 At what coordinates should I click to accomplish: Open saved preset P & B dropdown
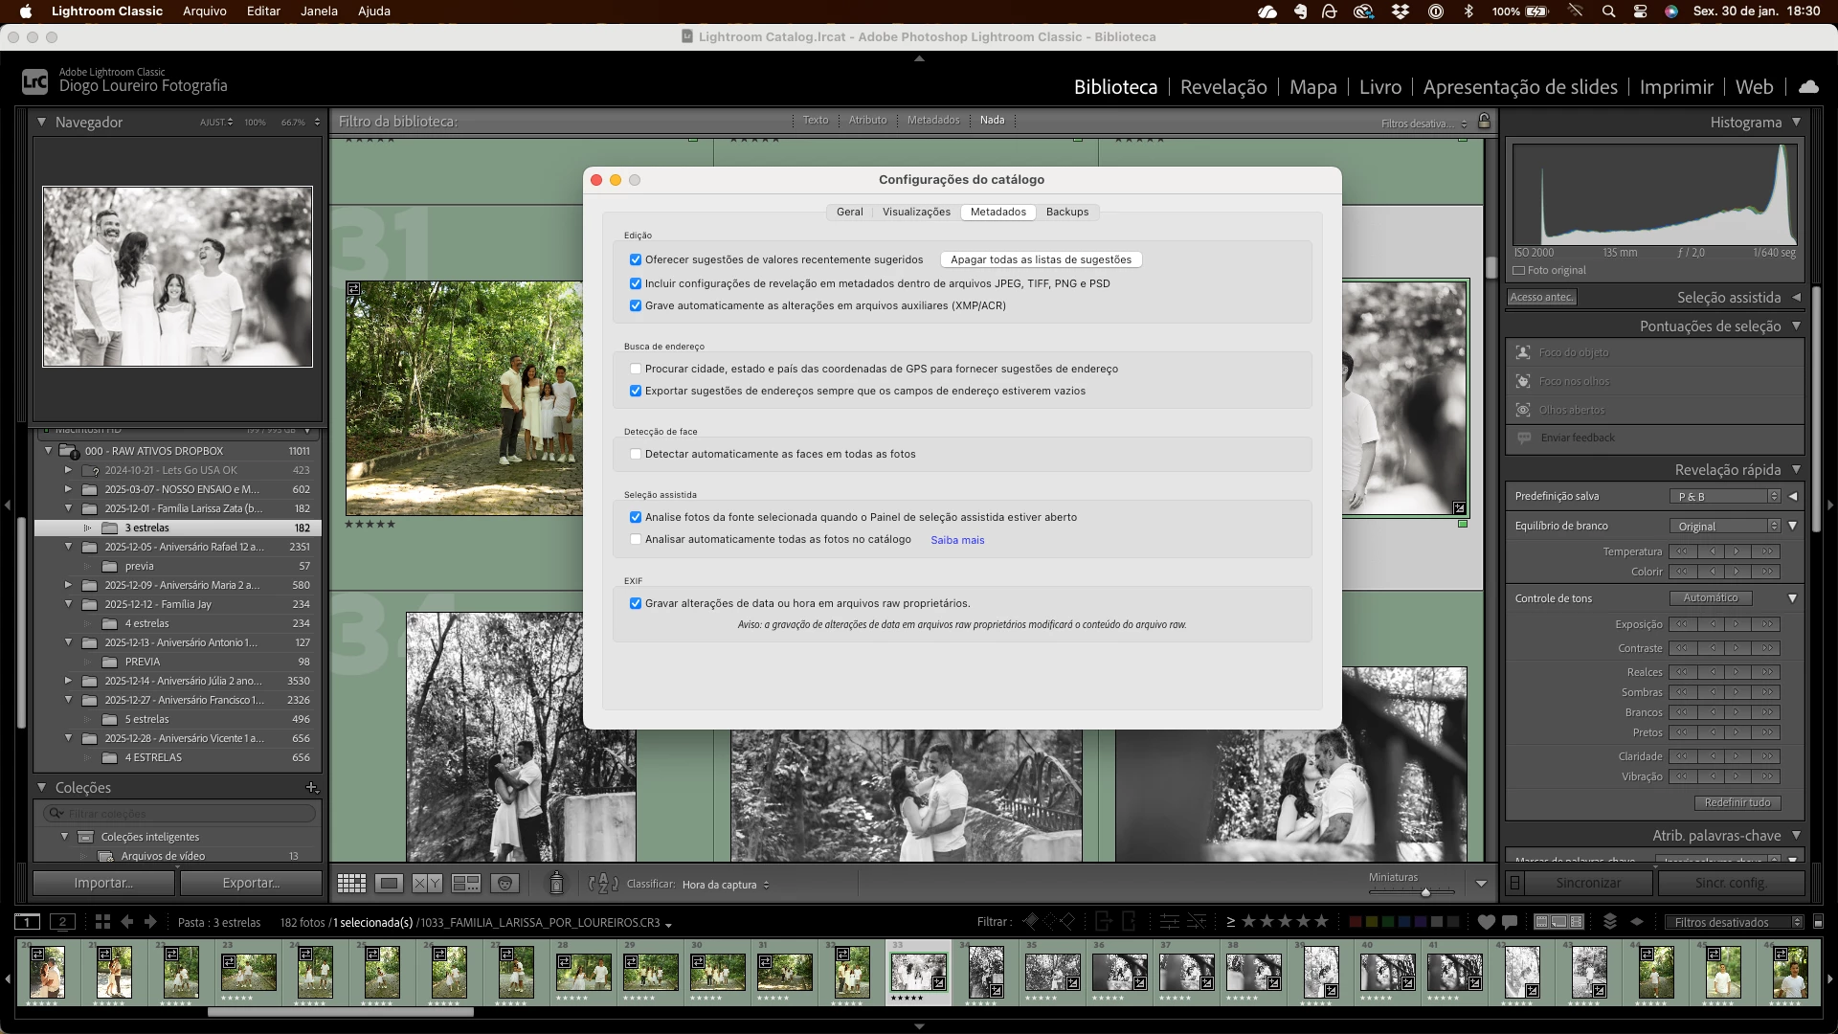click(x=1725, y=496)
